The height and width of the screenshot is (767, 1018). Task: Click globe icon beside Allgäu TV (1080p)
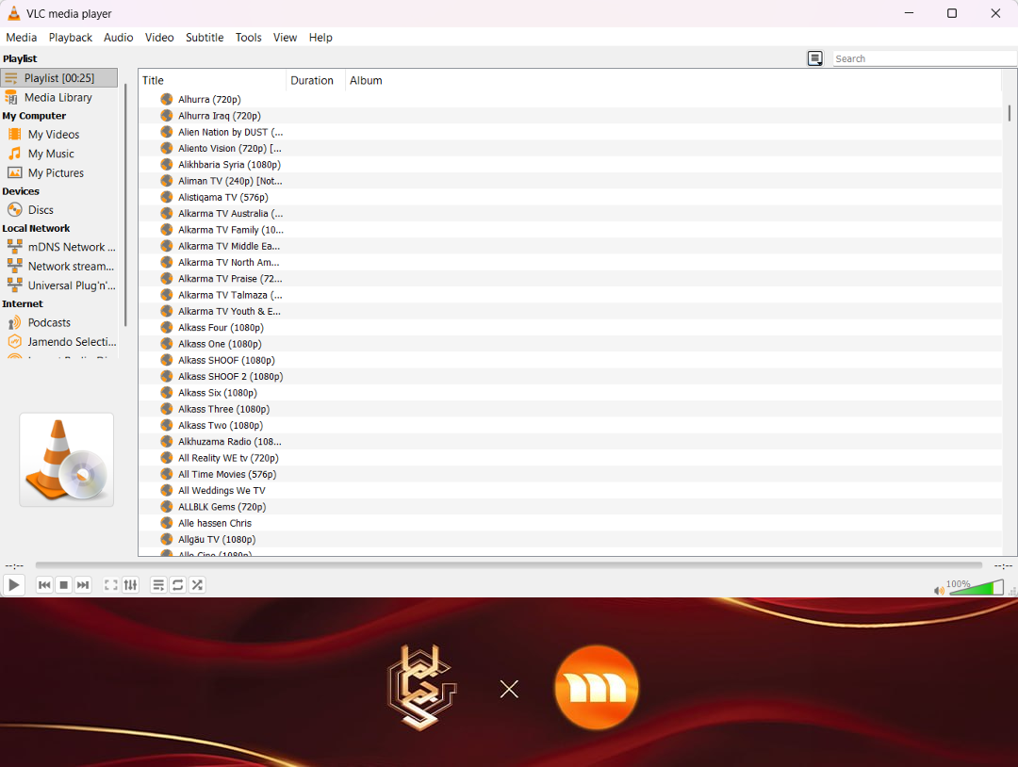click(167, 539)
